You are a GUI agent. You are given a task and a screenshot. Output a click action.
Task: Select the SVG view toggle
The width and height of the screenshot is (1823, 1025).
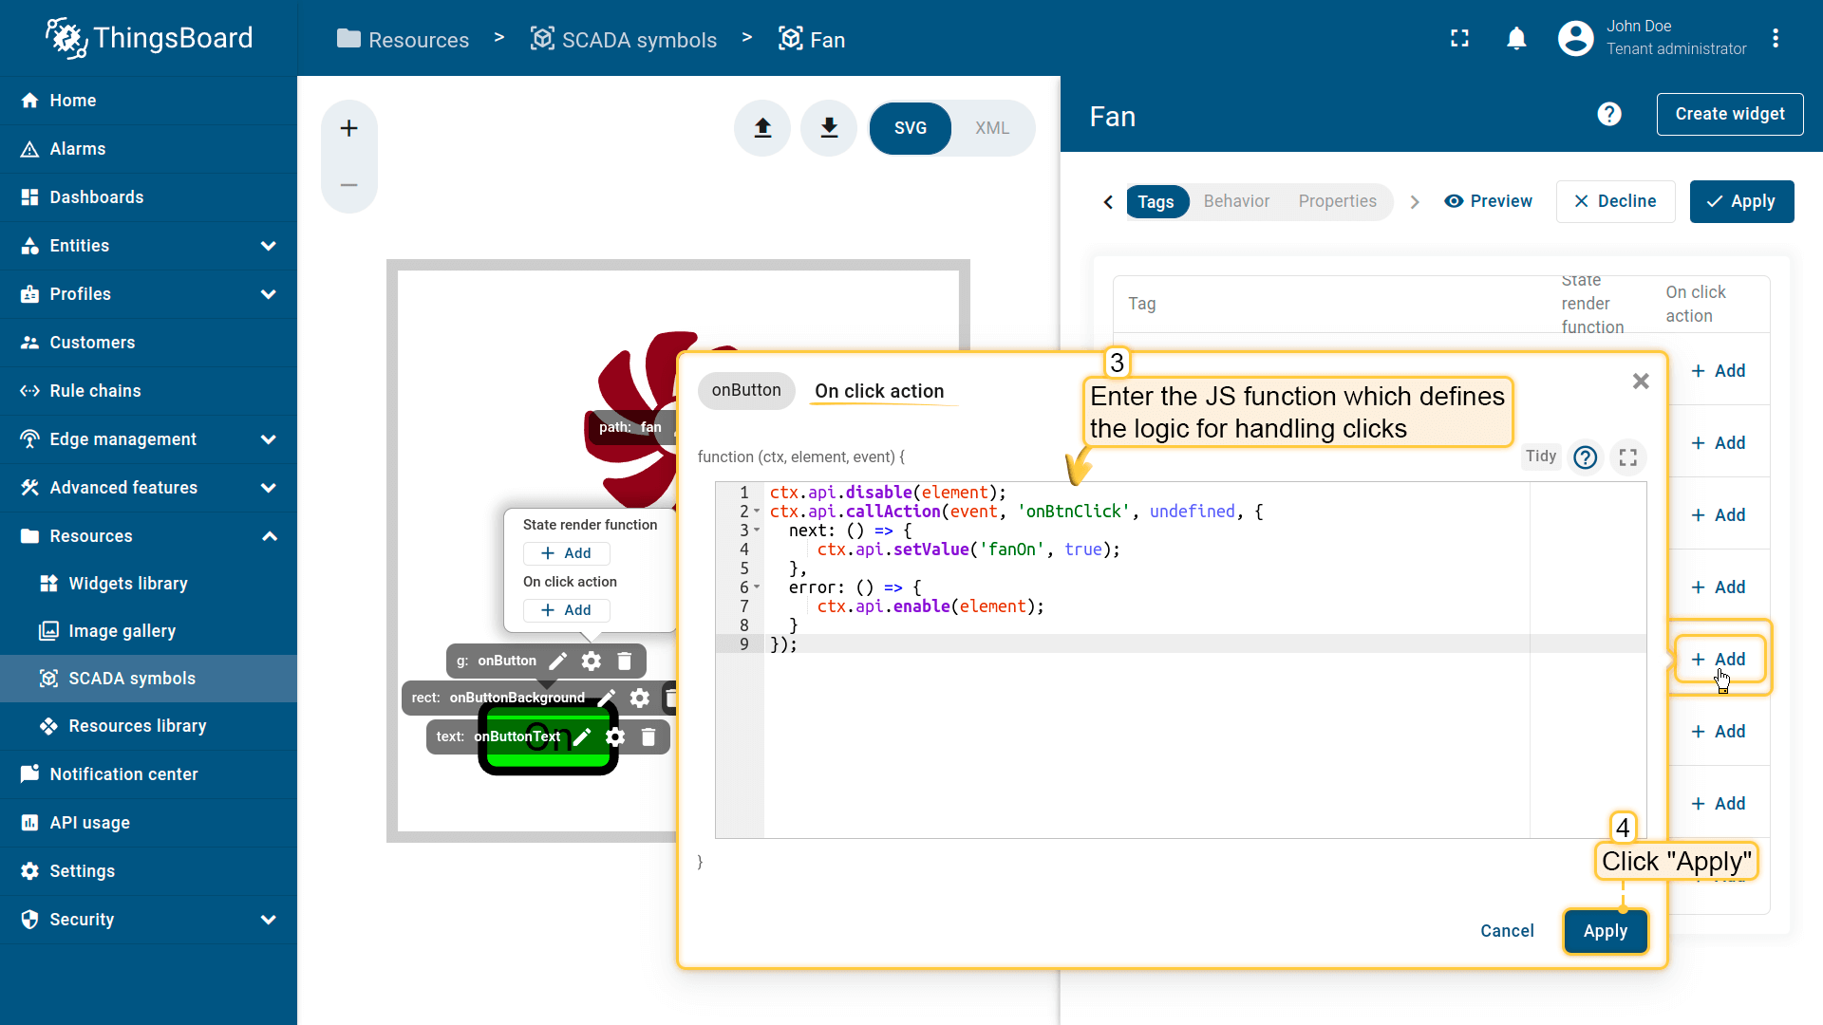pos(910,128)
